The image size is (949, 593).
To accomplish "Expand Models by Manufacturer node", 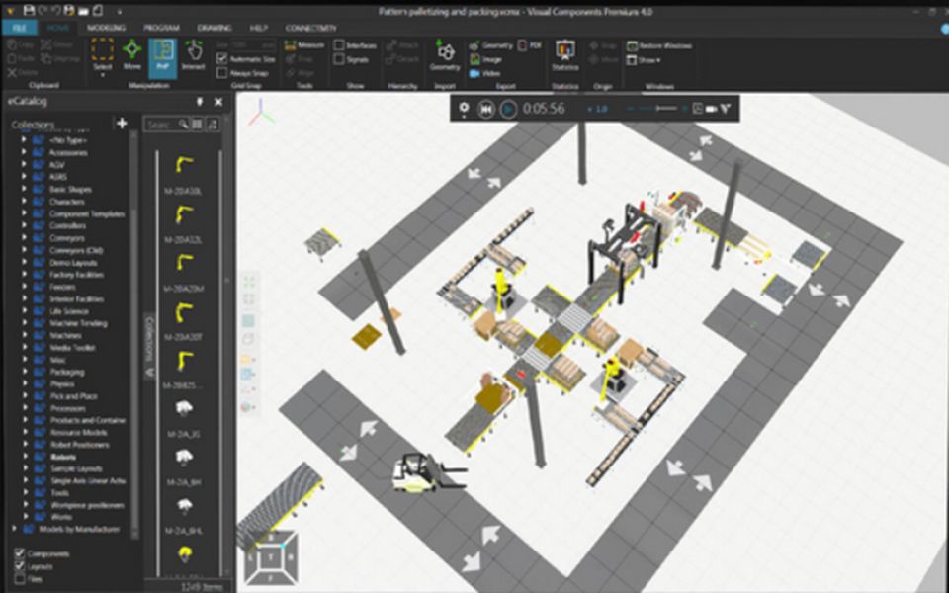I will [14, 528].
